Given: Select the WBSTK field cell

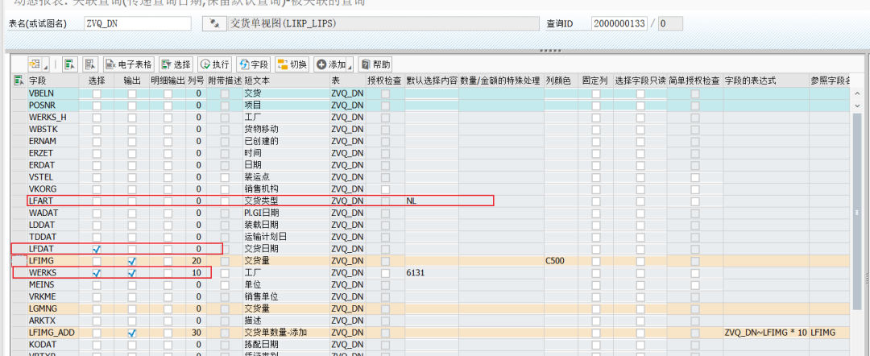Looking at the screenshot, I should coord(52,129).
